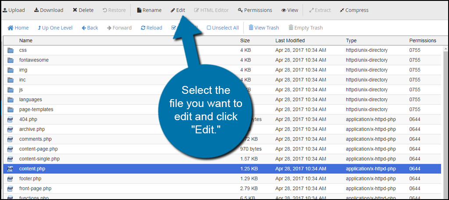449x200 pixels.
Task: Open Permissions for selected file
Action: [x=255, y=10]
